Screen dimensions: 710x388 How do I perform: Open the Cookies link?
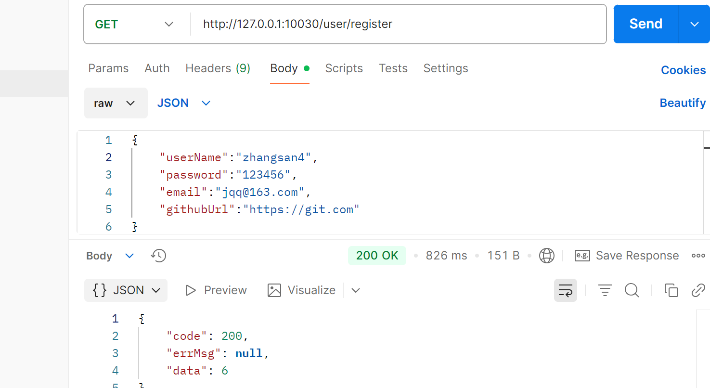[684, 70]
